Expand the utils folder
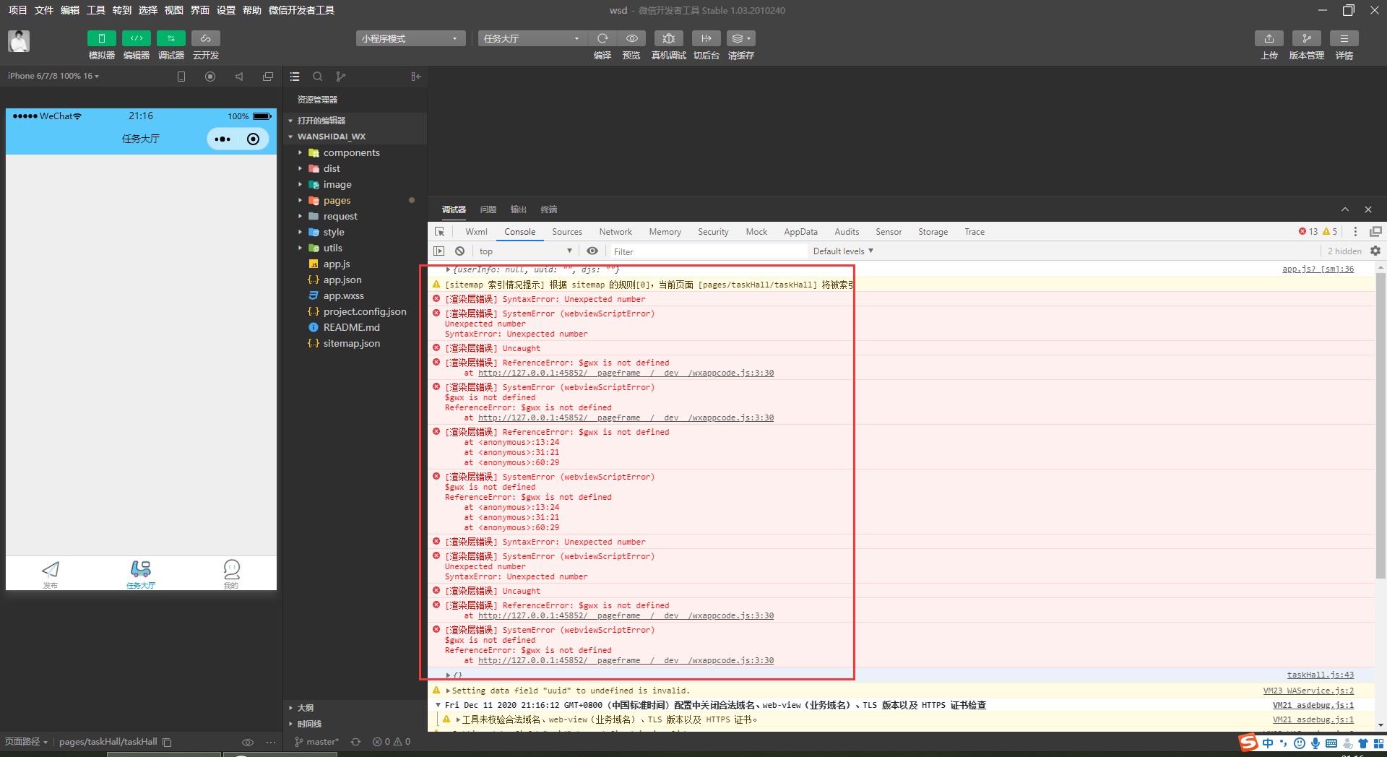1387x757 pixels. click(333, 248)
